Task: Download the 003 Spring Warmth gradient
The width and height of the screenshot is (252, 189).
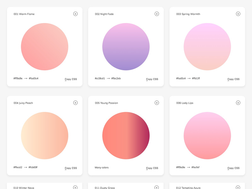Action: 238,14
